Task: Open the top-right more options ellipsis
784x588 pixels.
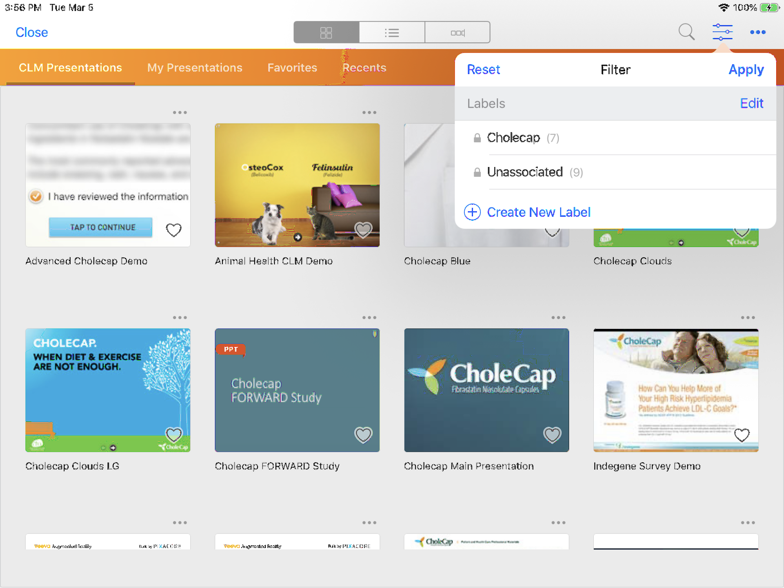Action: point(757,32)
